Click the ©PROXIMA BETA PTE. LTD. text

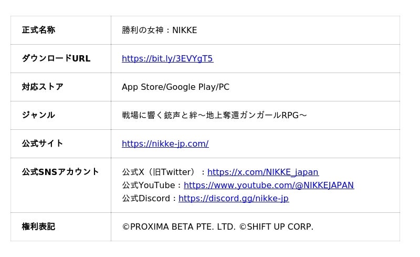(179, 227)
